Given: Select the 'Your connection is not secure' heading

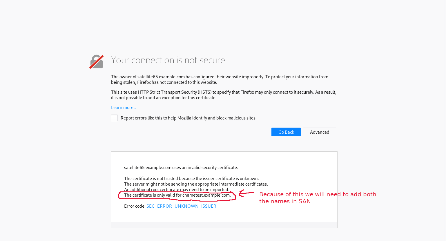Looking at the screenshot, I should [x=168, y=60].
